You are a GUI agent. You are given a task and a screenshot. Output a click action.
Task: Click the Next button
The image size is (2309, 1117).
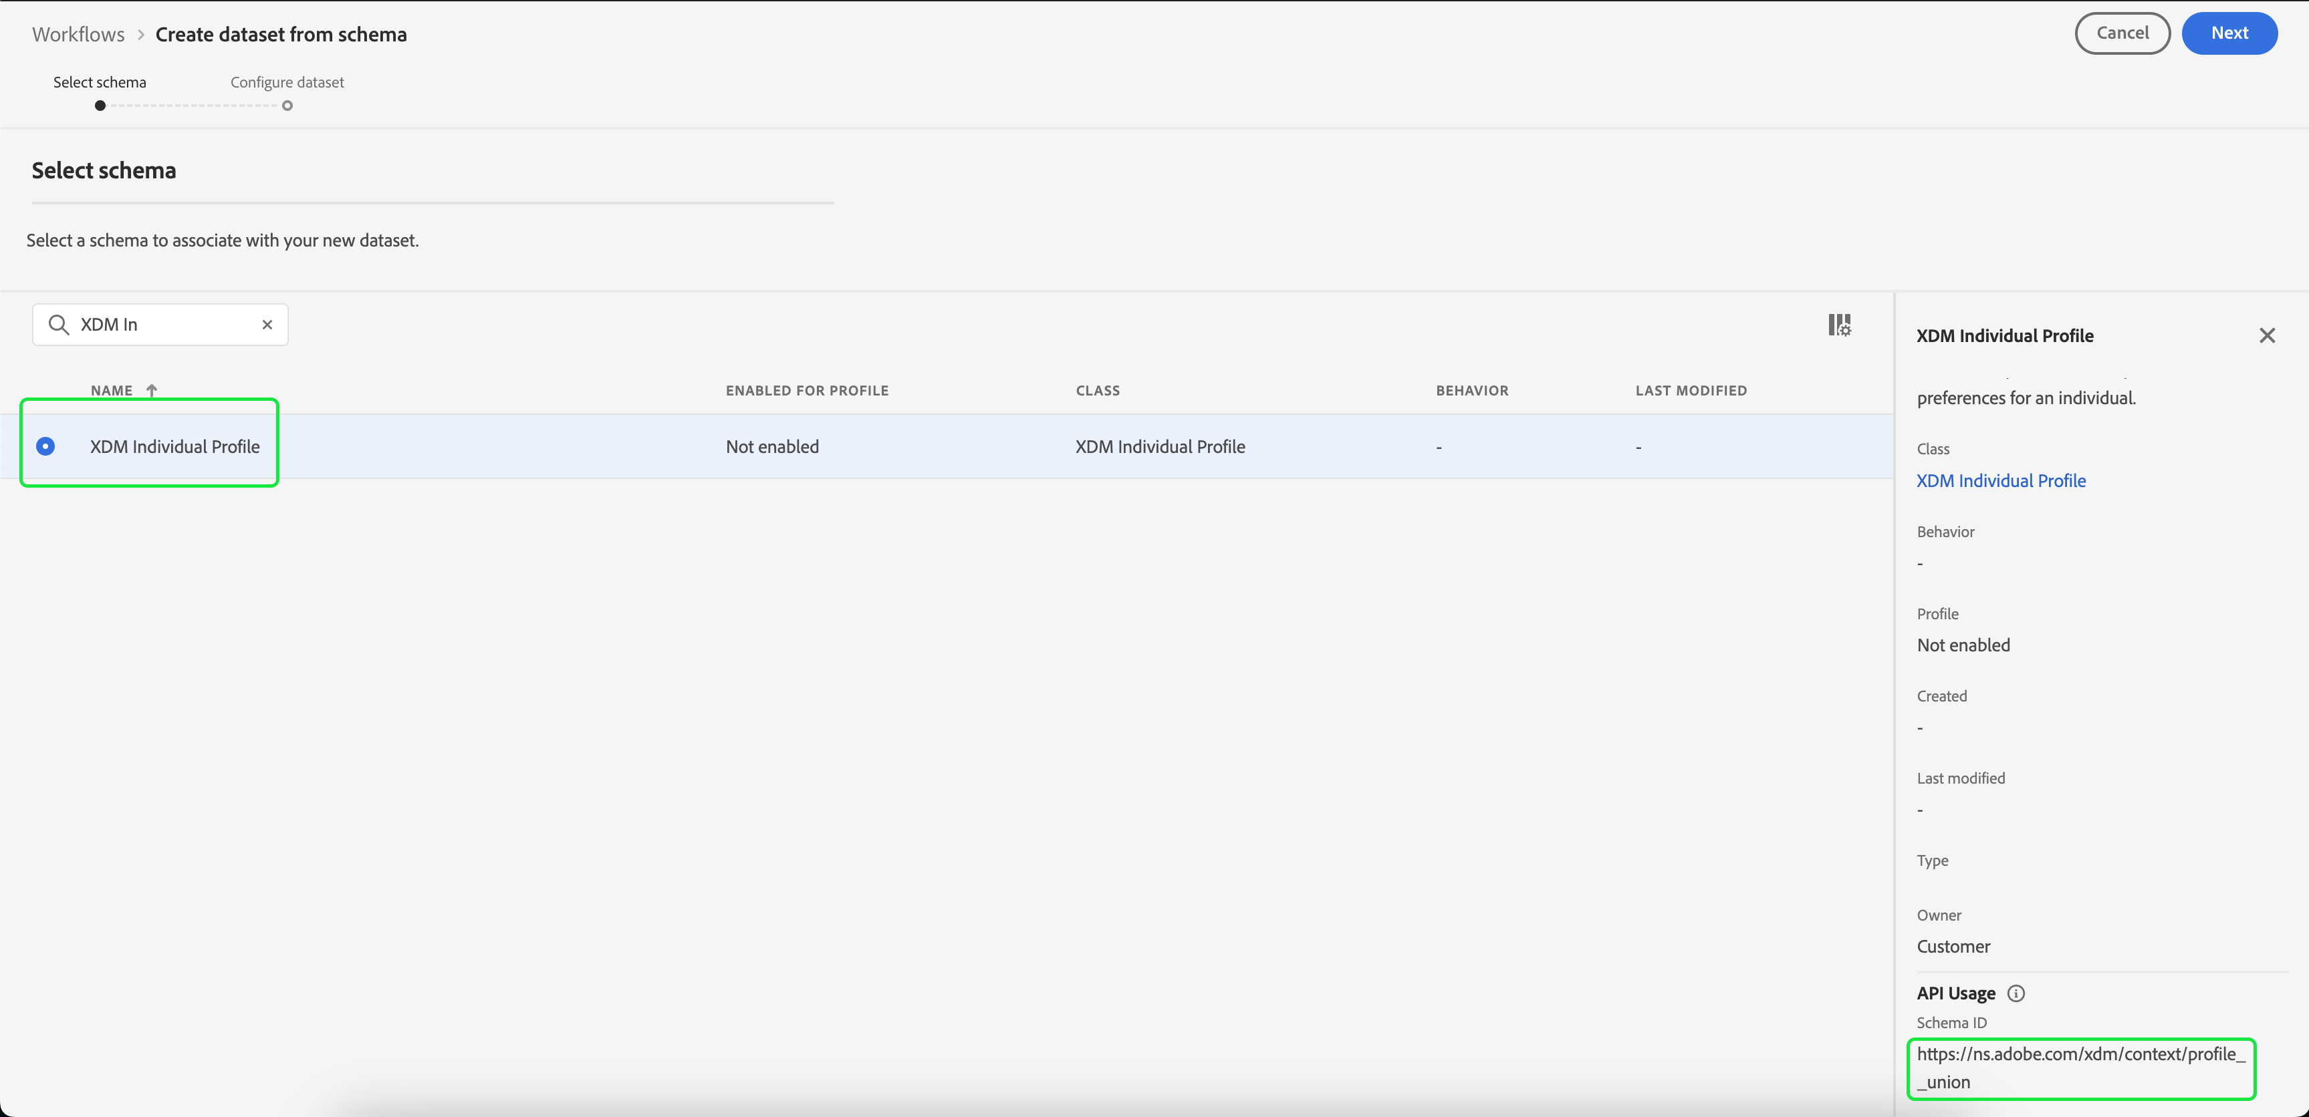click(2228, 33)
